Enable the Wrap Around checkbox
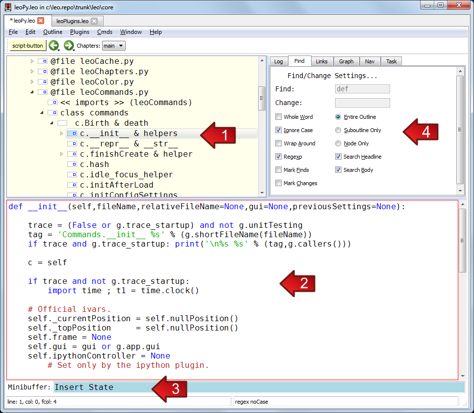The height and width of the screenshot is (413, 474). 278,143
